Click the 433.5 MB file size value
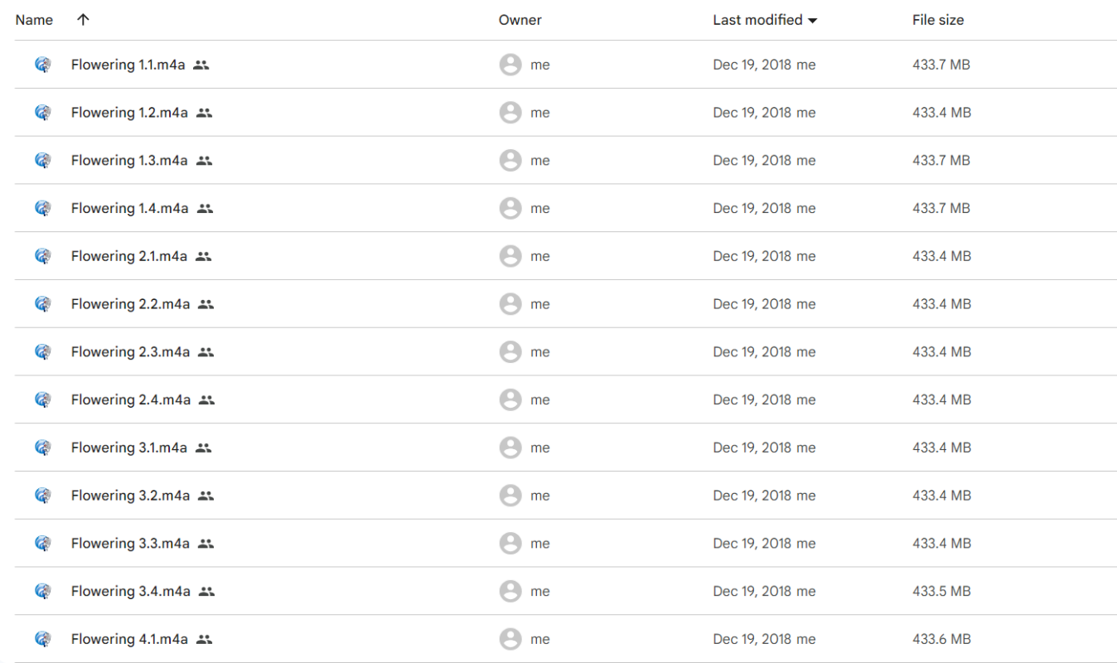Screen dimensions: 1117x663 941,591
